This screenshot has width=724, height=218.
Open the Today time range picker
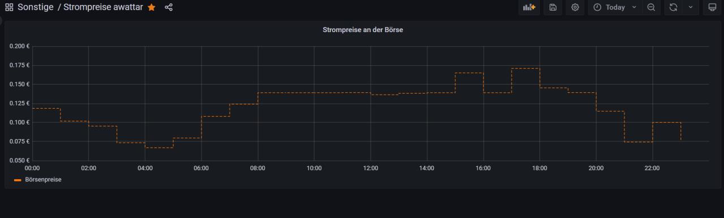pos(614,7)
